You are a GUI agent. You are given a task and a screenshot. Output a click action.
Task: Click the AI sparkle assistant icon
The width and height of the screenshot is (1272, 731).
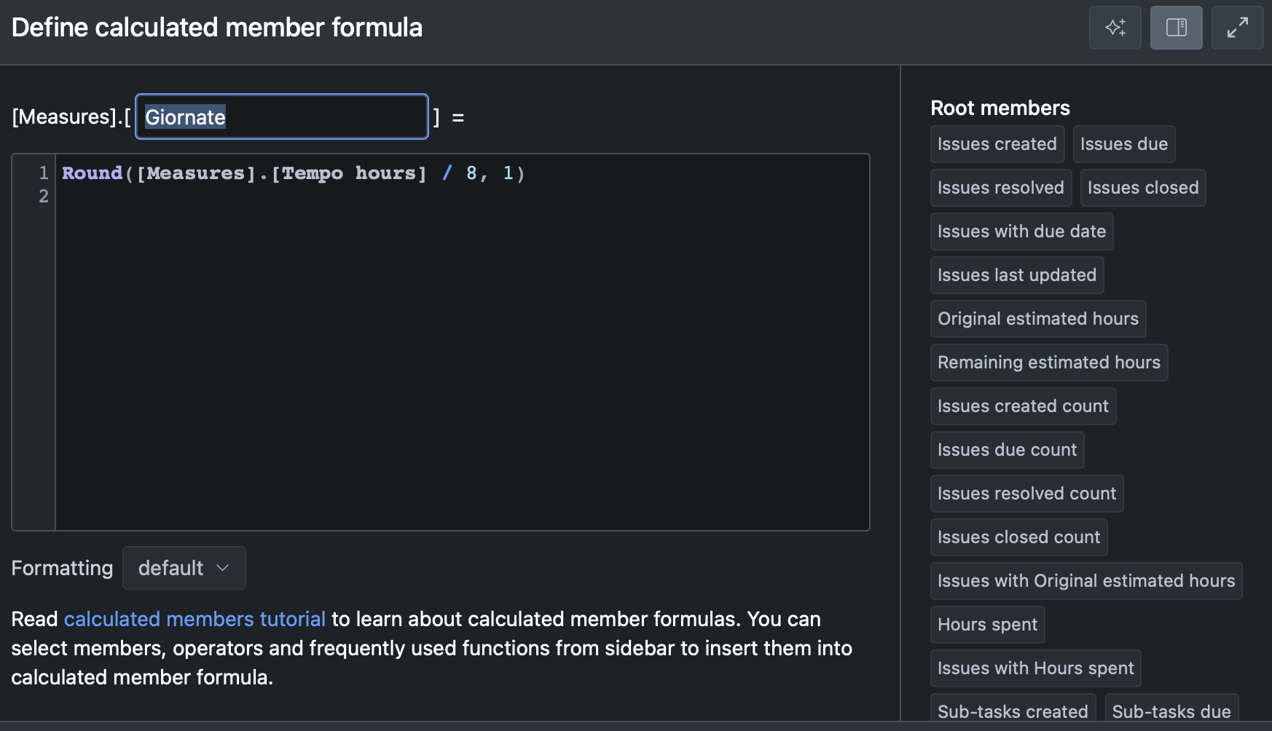[1115, 28]
